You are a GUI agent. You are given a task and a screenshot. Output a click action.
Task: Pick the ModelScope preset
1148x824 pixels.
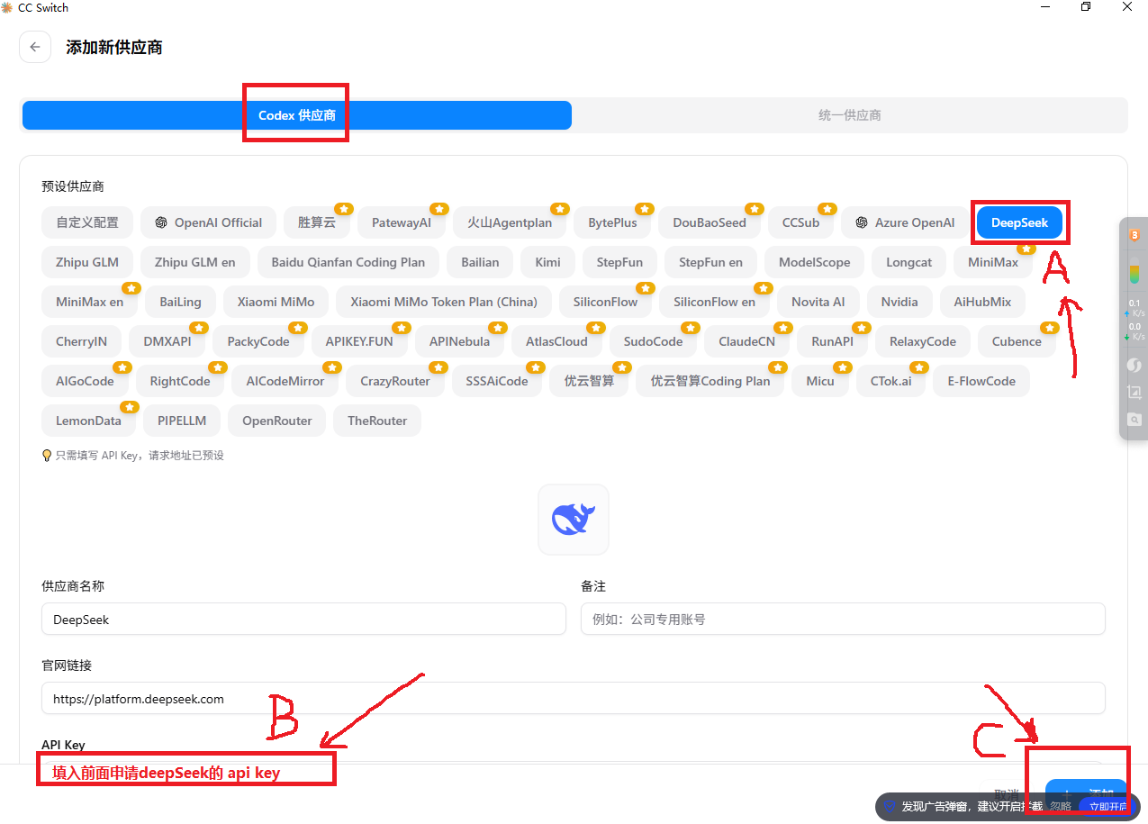pos(815,262)
